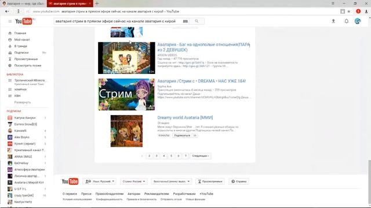
Task: Go back with the browser back arrow
Action: coord(6,12)
